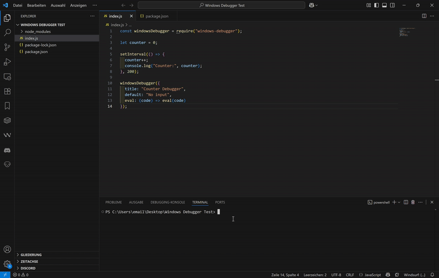
Task: Expand the node_modules folder
Action: [37, 32]
